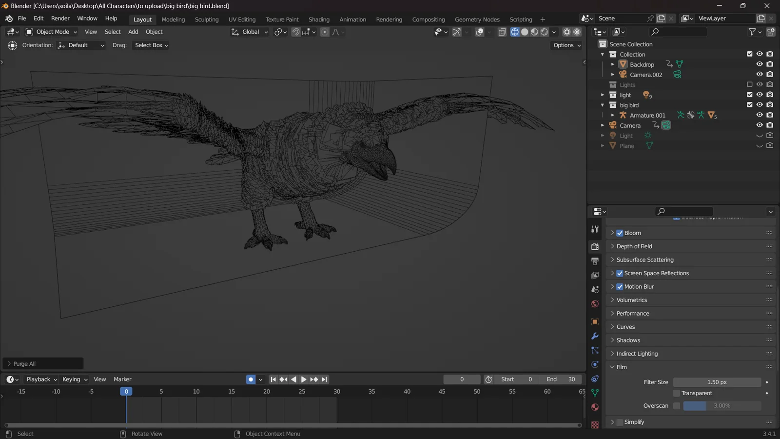Screen dimensions: 780x439
Task: Select the Output Properties printer icon
Action: click(x=595, y=260)
